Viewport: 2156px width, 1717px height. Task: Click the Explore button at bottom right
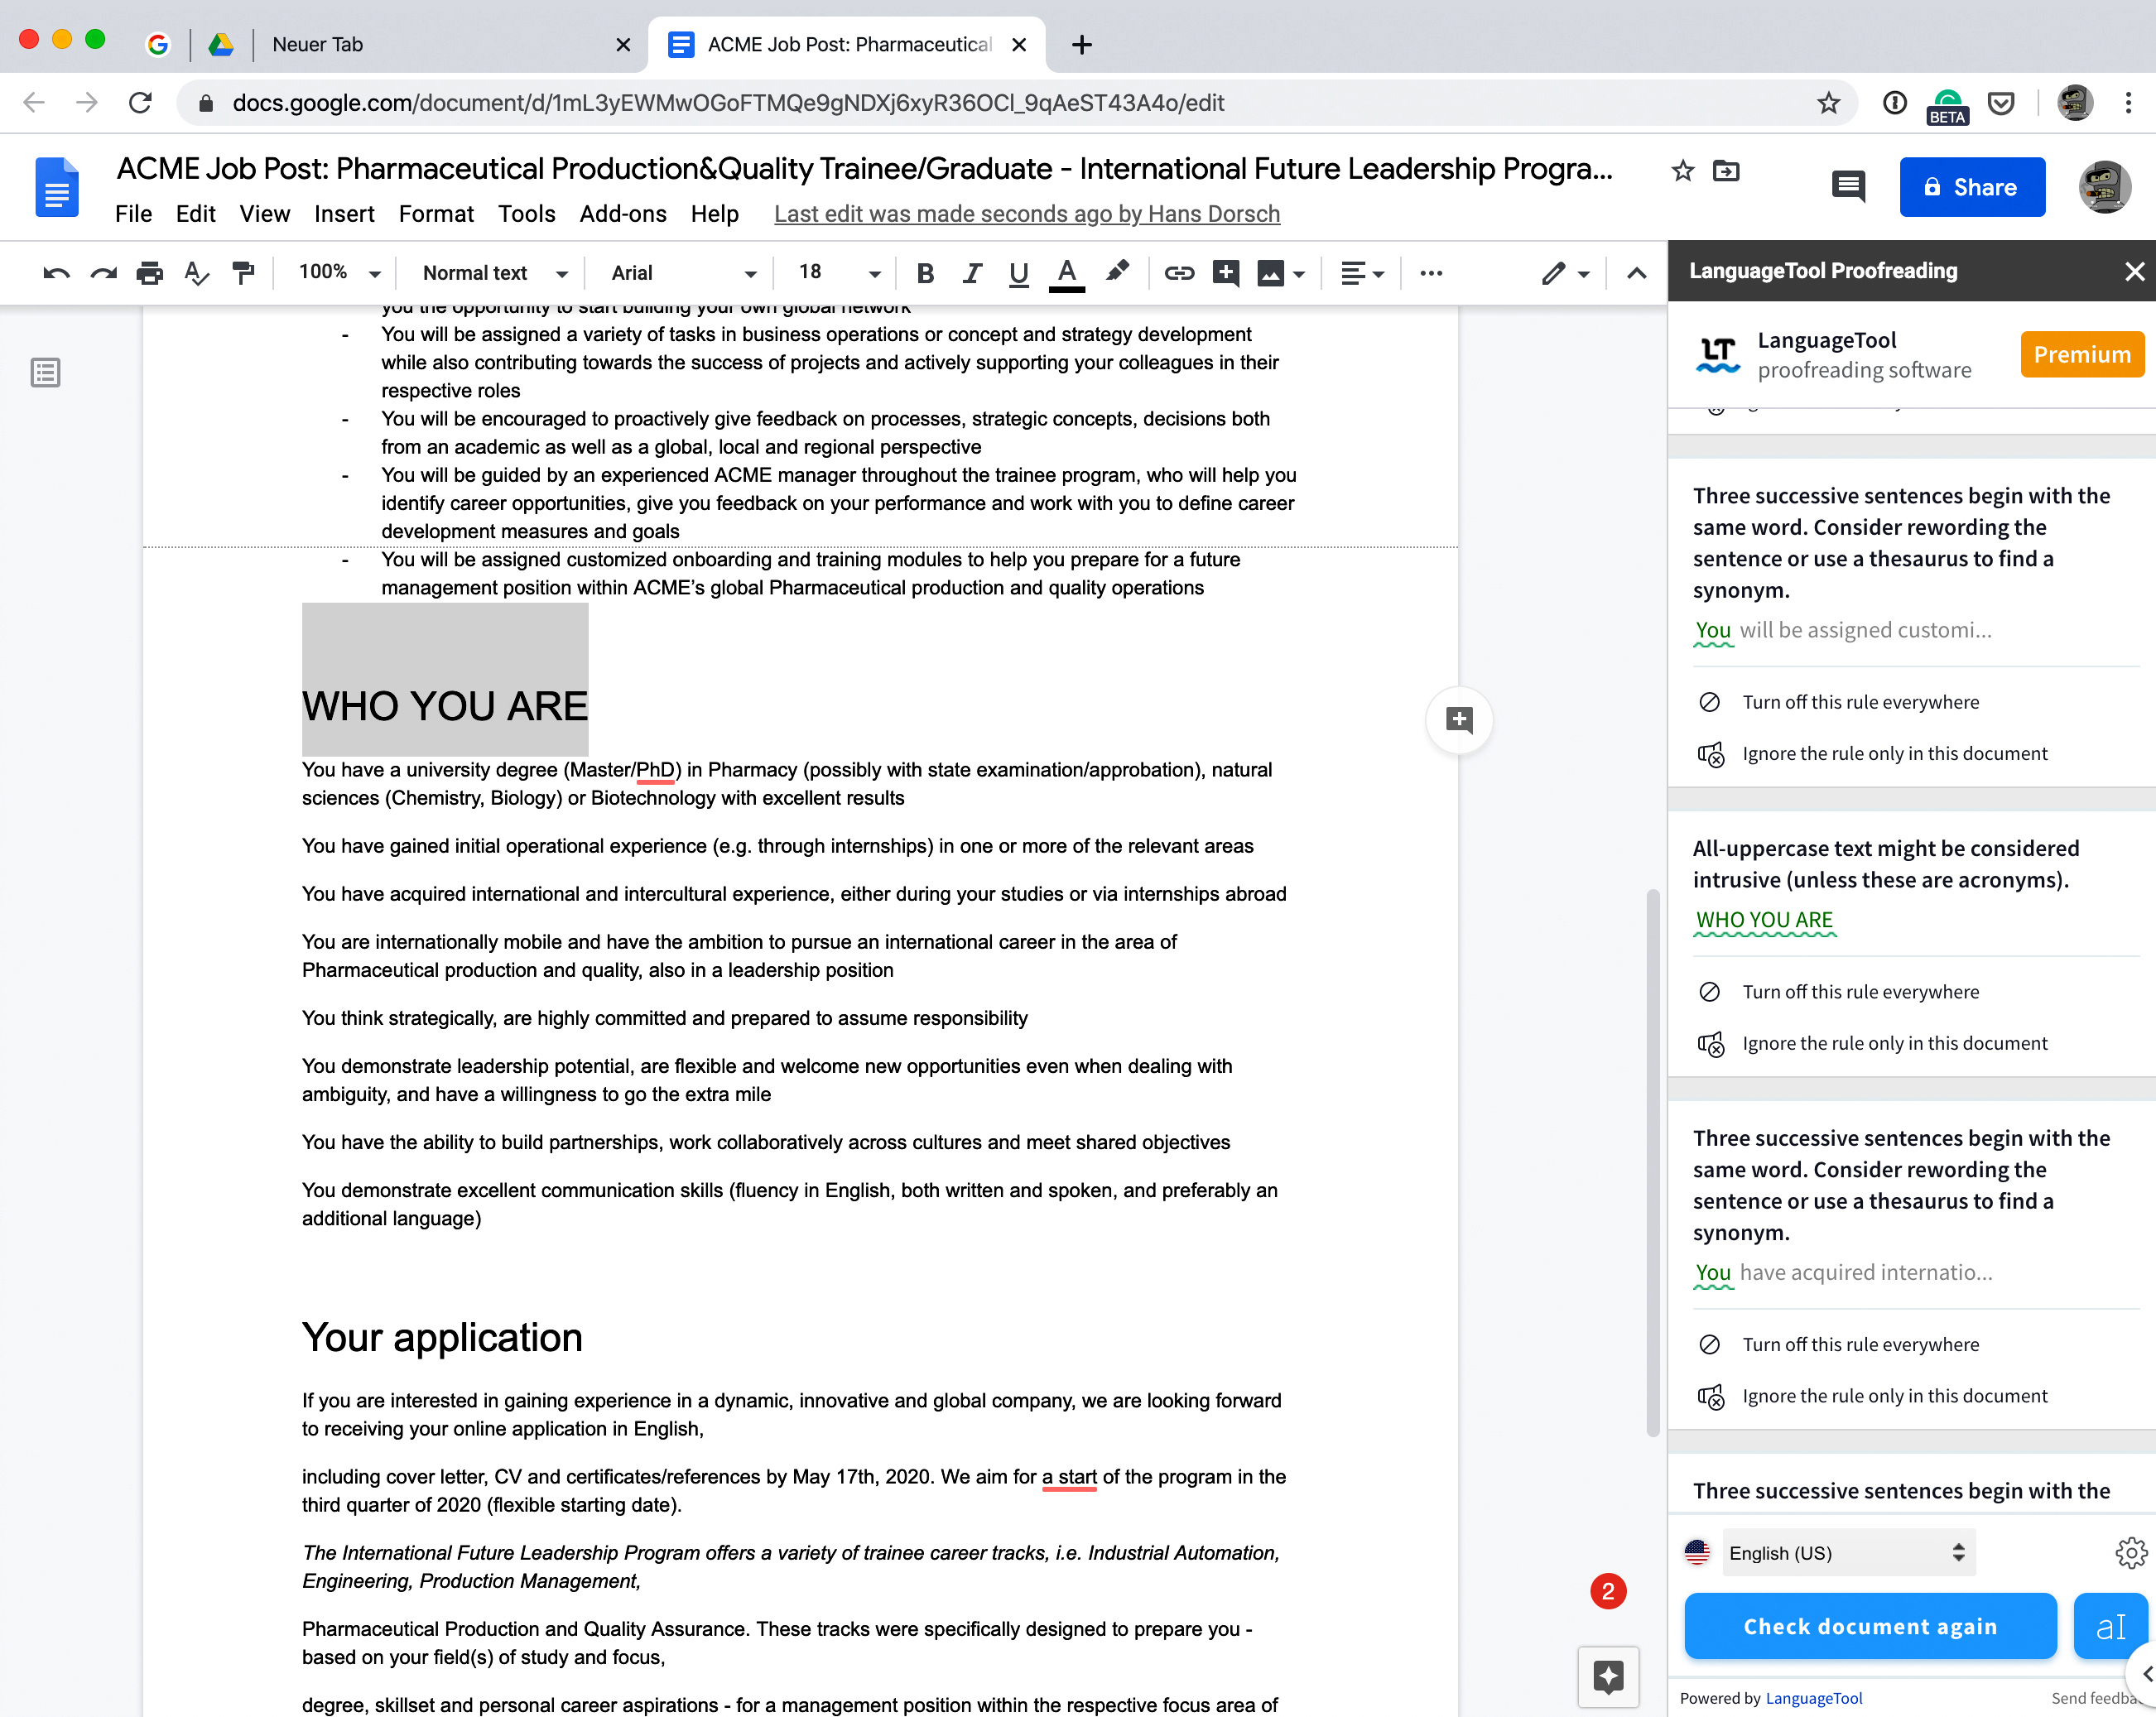tap(1608, 1676)
